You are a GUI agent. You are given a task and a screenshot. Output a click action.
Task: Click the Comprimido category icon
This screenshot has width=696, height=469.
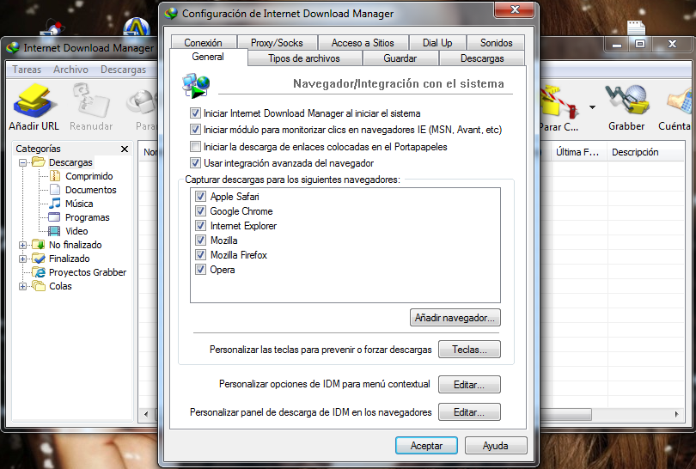[55, 176]
